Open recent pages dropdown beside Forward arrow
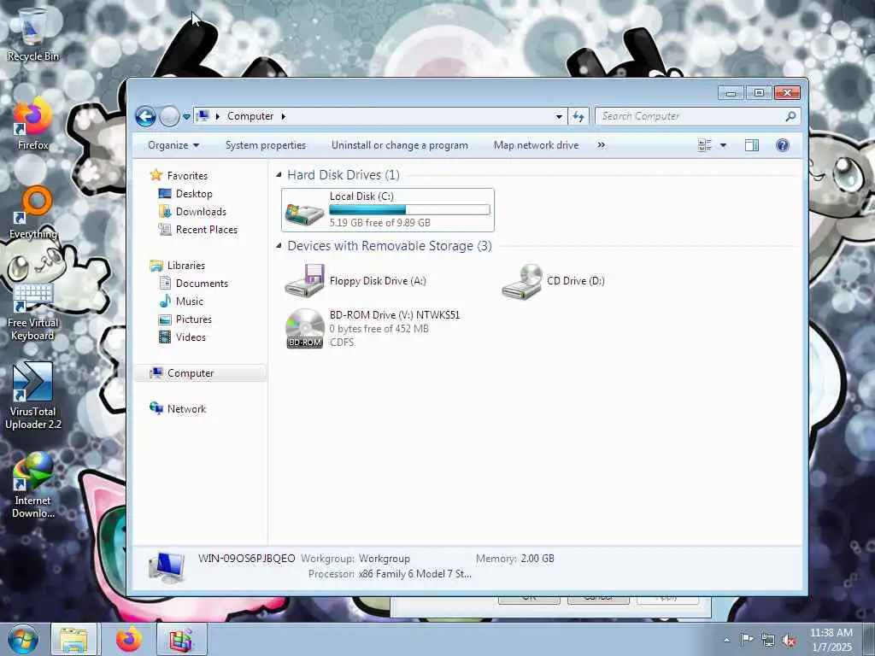The width and height of the screenshot is (875, 656). point(186,116)
